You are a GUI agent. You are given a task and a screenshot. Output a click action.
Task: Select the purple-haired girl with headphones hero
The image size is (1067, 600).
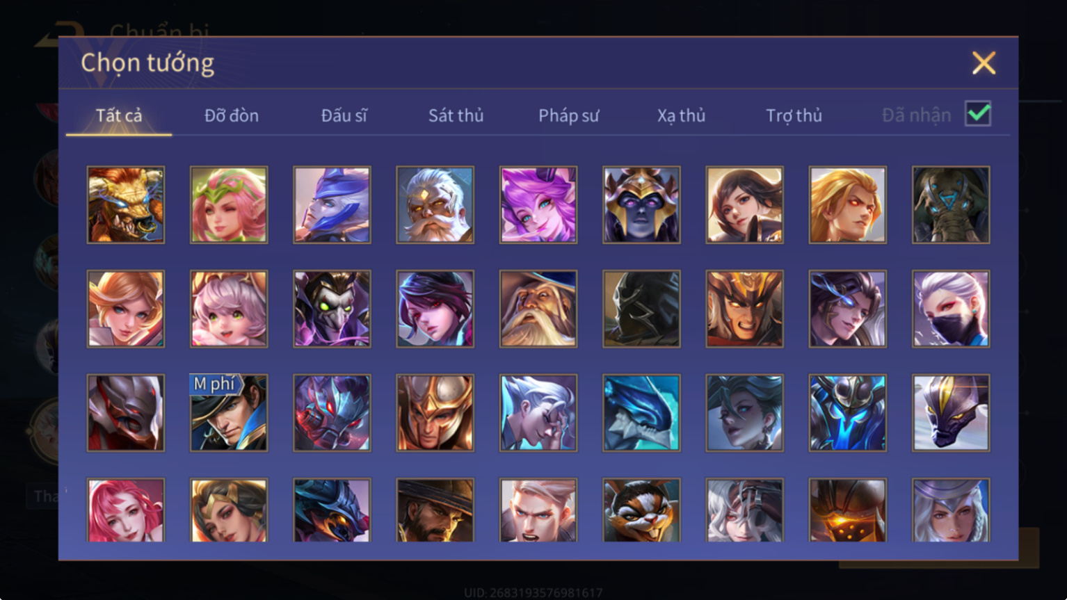point(538,204)
